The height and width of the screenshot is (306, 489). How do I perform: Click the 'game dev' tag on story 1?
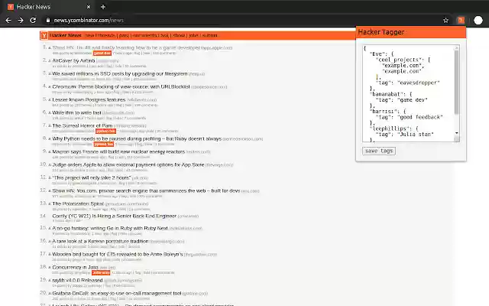102,54
